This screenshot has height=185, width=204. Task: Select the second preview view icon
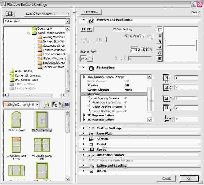[x=160, y=35]
